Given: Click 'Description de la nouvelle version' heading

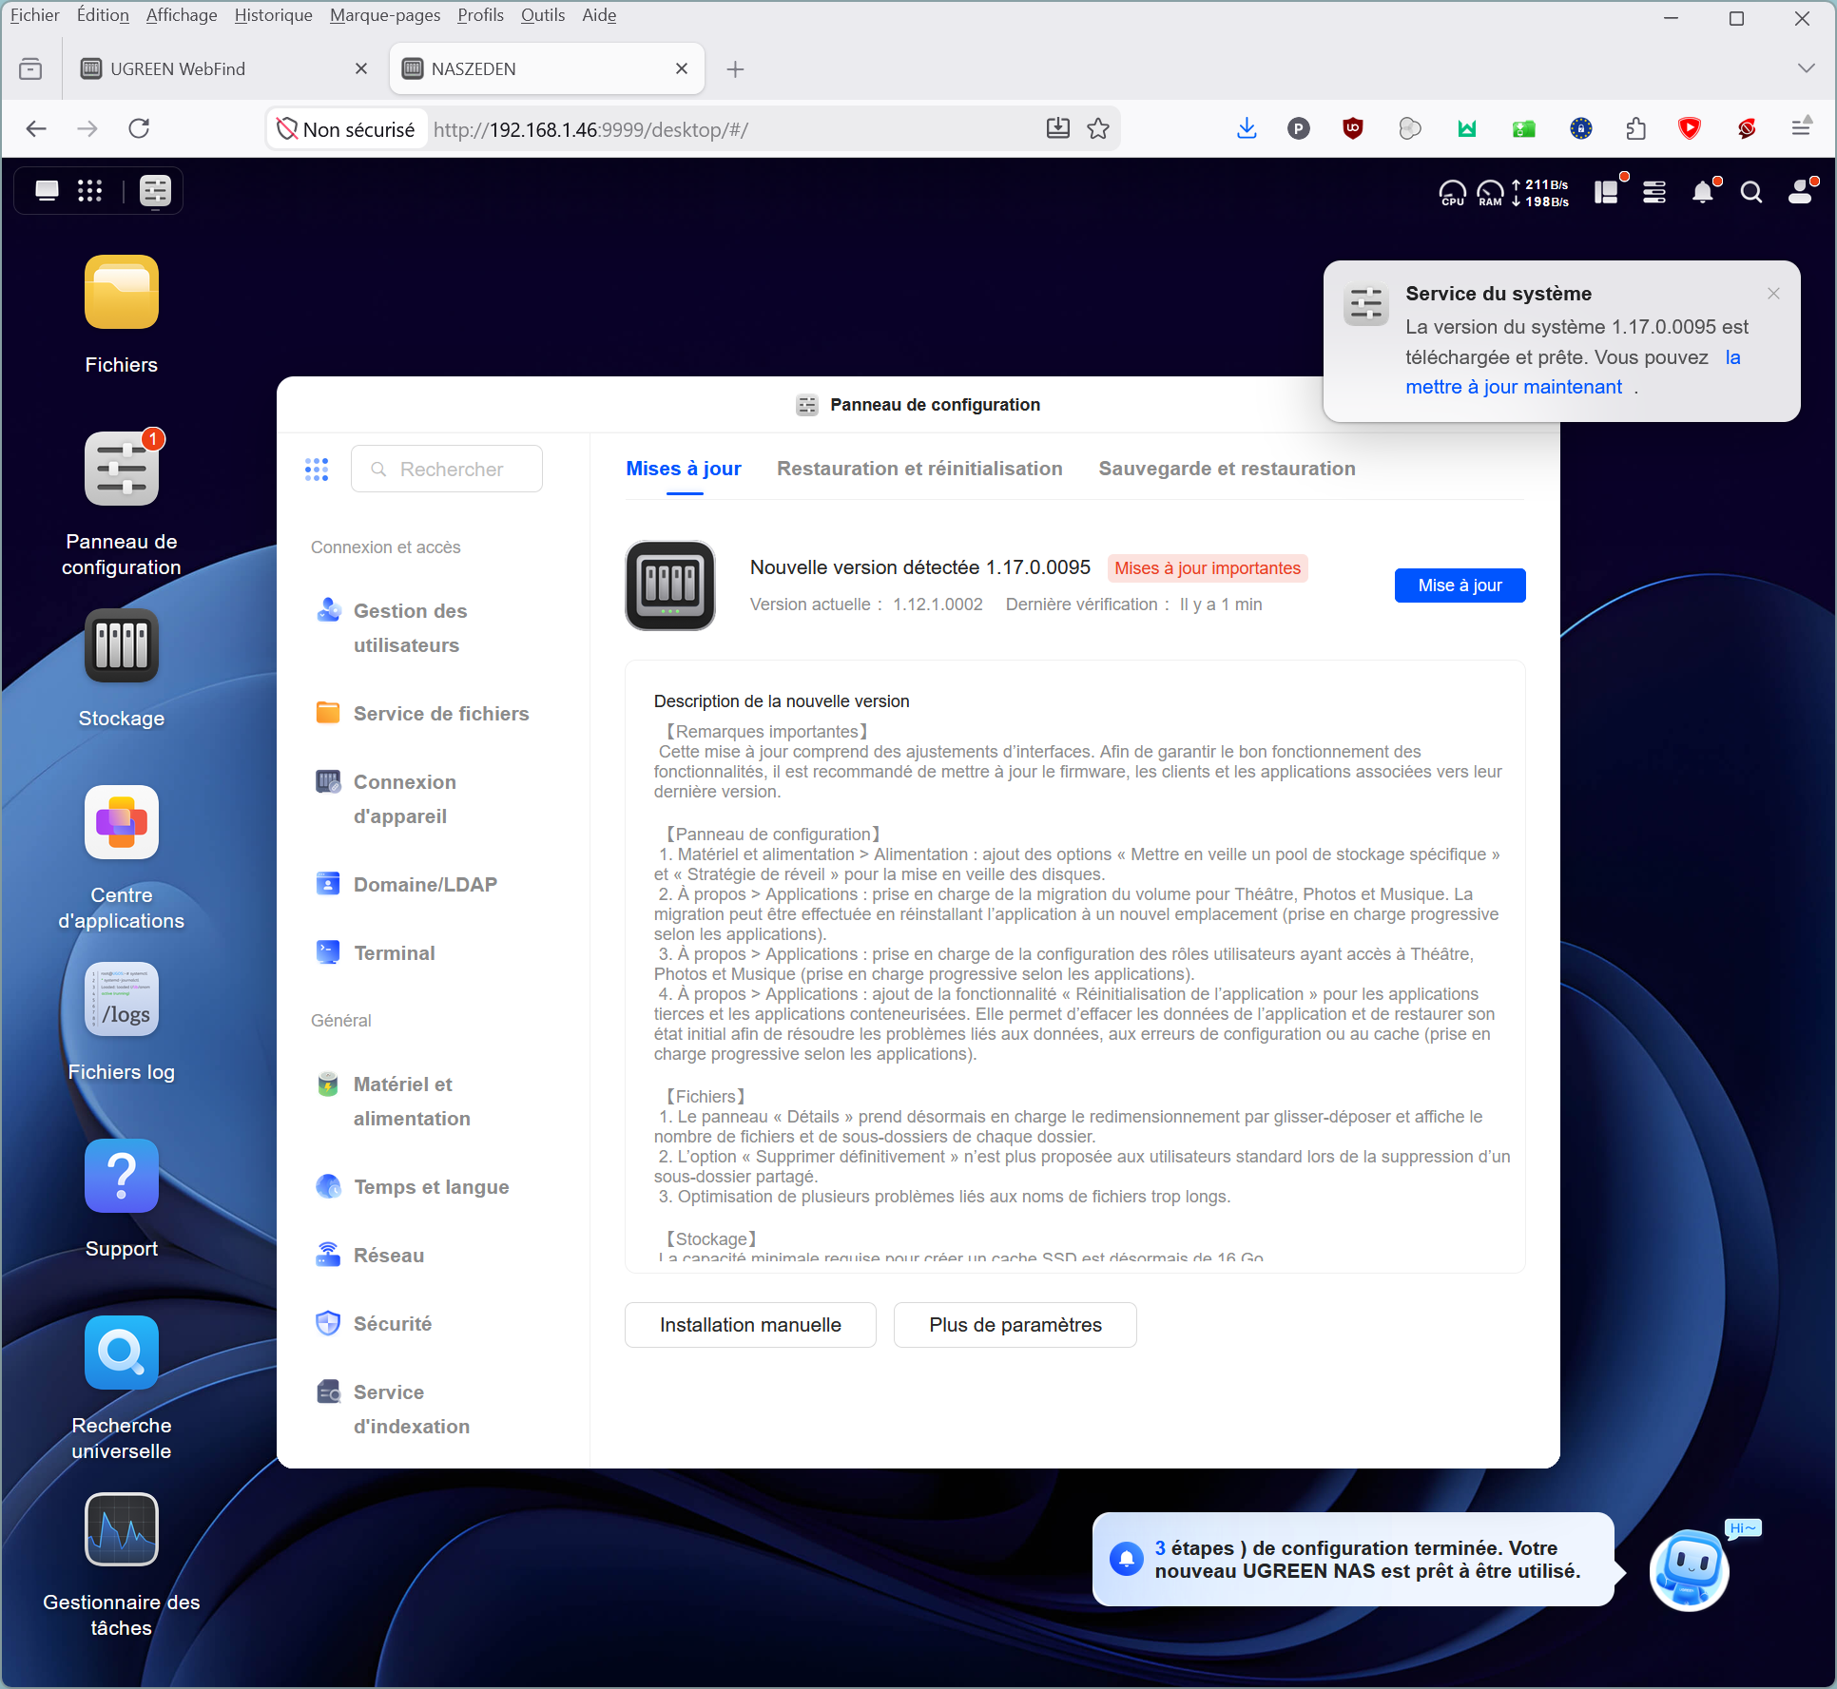Looking at the screenshot, I should [x=782, y=701].
